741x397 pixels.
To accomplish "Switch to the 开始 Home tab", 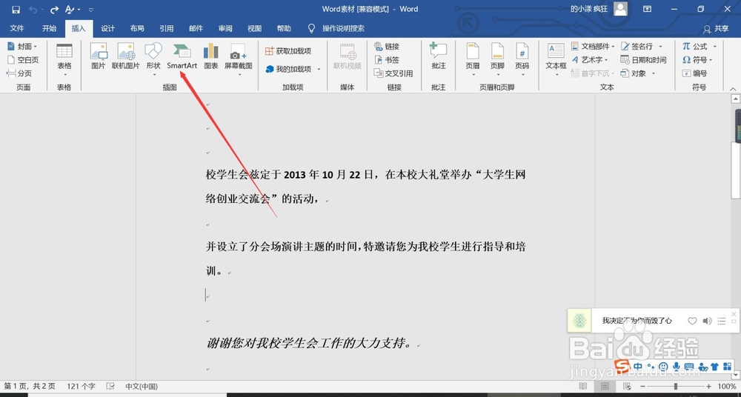I will 49,28.
